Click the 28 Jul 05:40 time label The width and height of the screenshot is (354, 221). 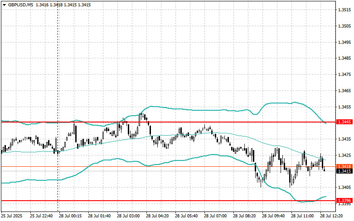tap(186, 216)
